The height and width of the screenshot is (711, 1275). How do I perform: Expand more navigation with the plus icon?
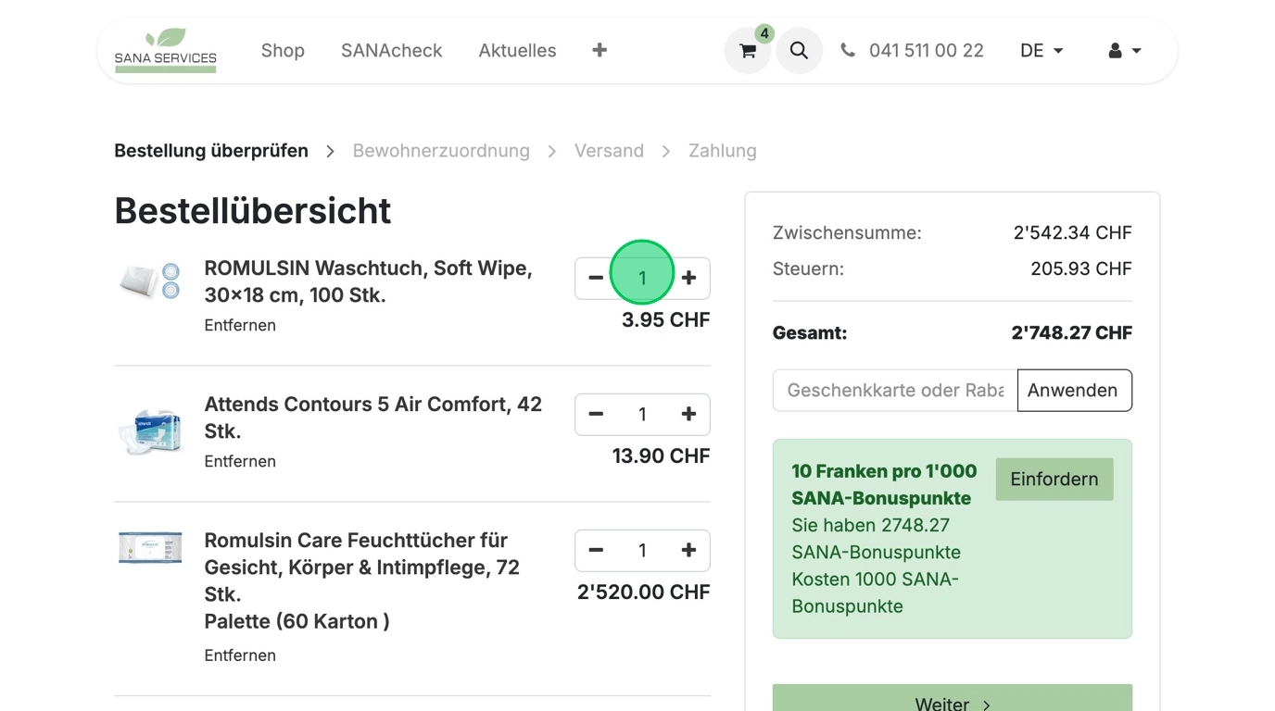click(600, 50)
